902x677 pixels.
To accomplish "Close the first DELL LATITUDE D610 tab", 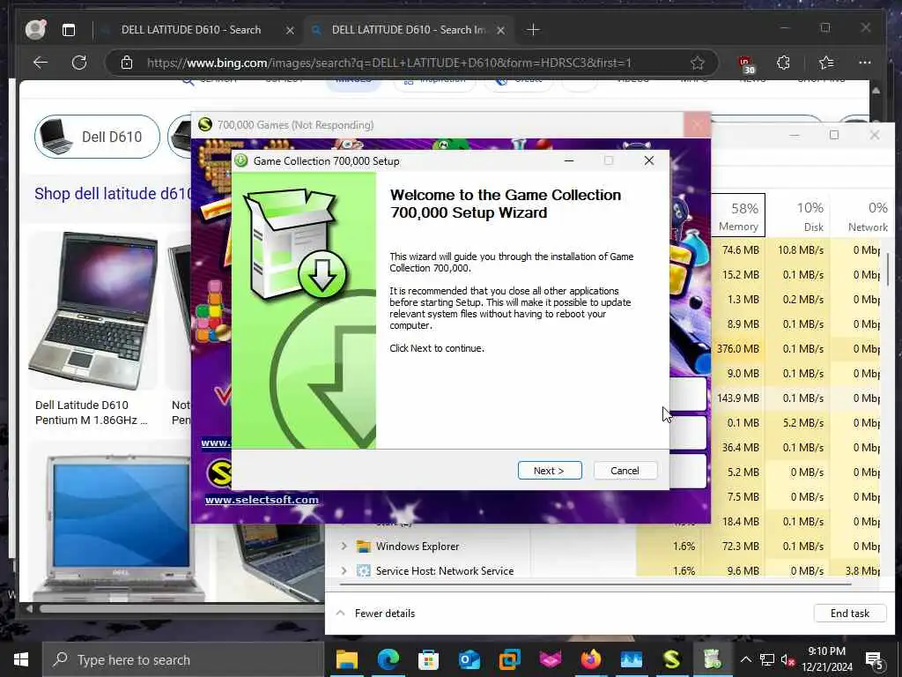I will pos(290,31).
